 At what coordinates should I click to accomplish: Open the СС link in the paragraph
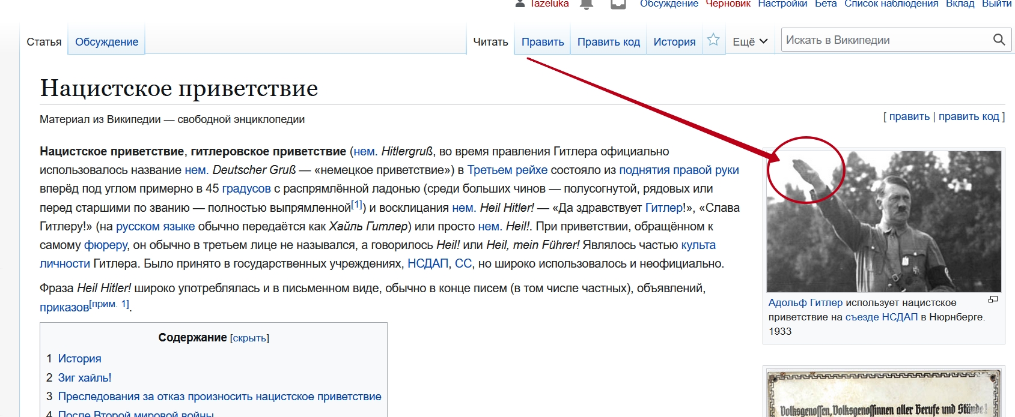point(463,263)
